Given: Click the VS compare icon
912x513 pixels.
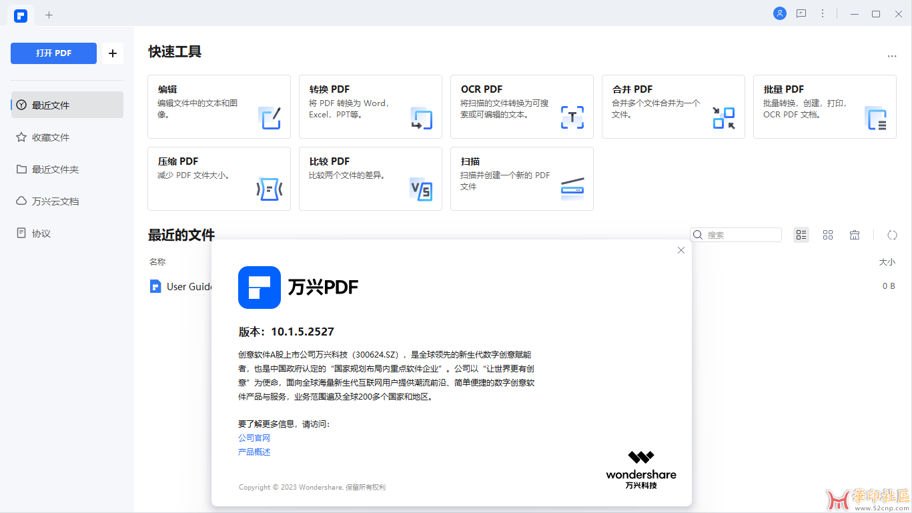Looking at the screenshot, I should click(x=421, y=189).
